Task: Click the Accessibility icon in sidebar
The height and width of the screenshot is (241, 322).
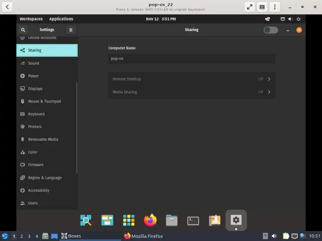Action: (x=23, y=190)
